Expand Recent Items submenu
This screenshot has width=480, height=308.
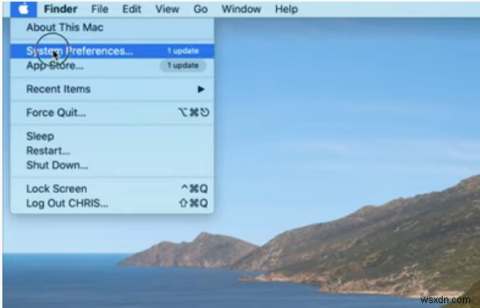[x=112, y=89]
